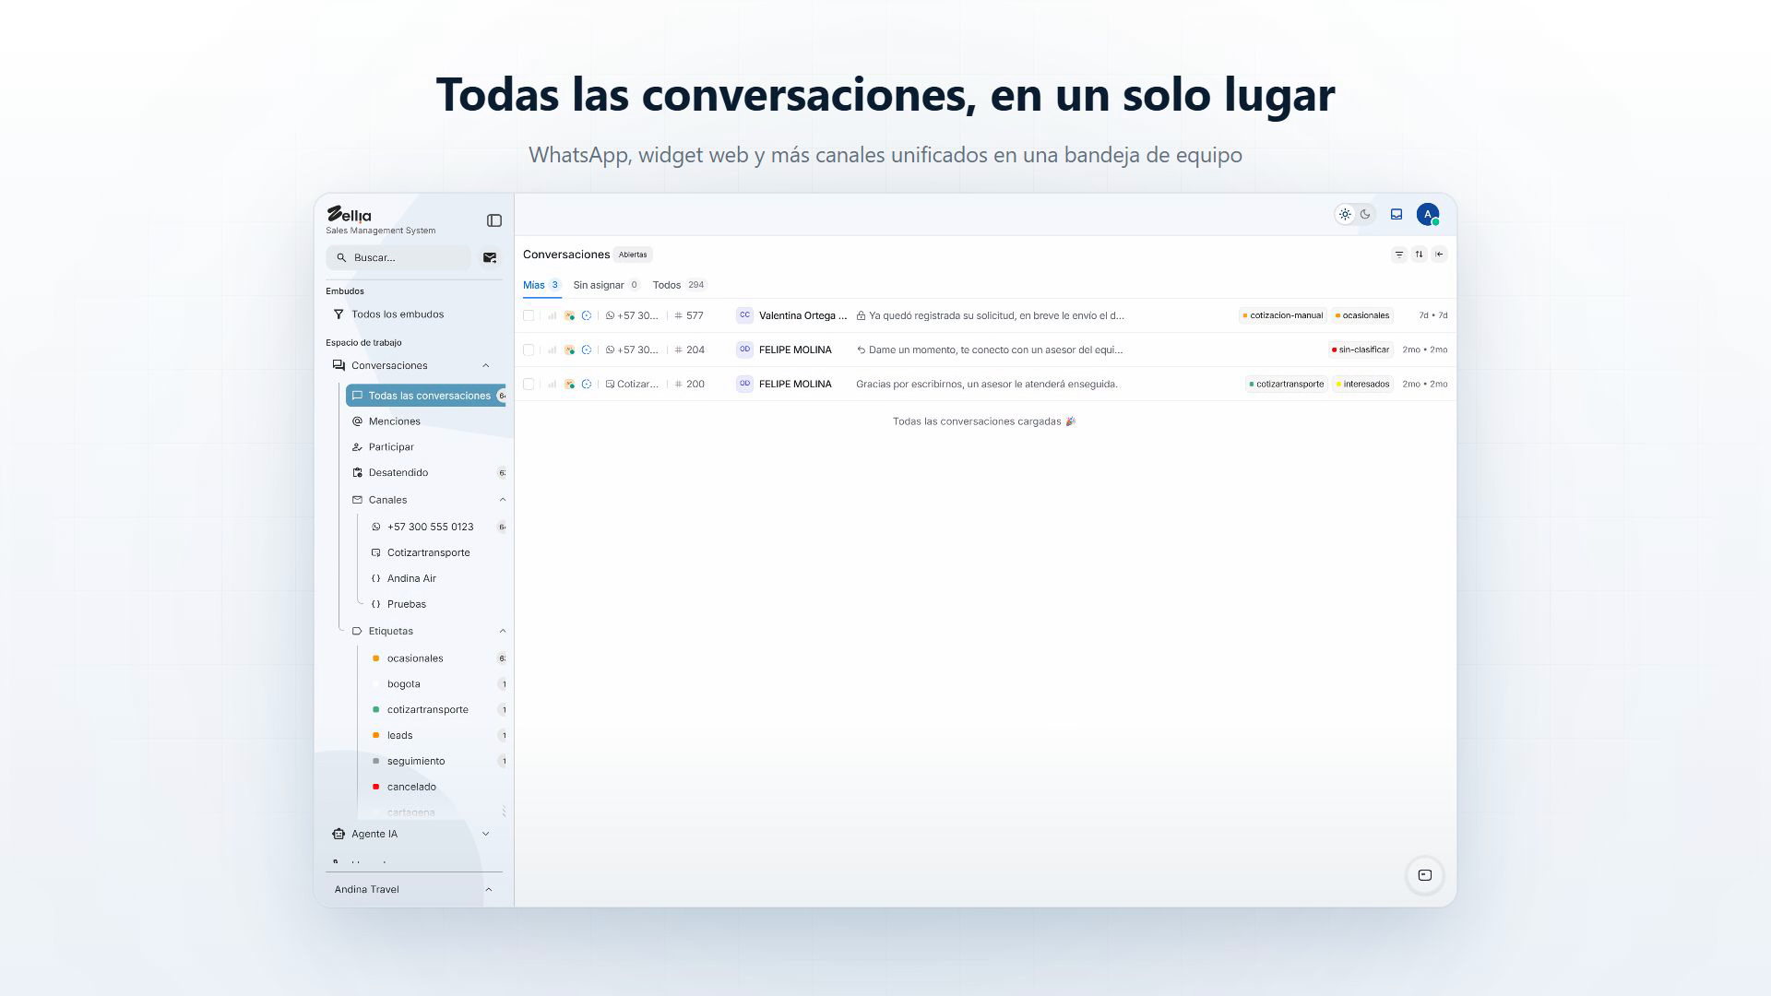The height and width of the screenshot is (996, 1771).
Task: Open the Pruebas channel
Action: pos(406,604)
